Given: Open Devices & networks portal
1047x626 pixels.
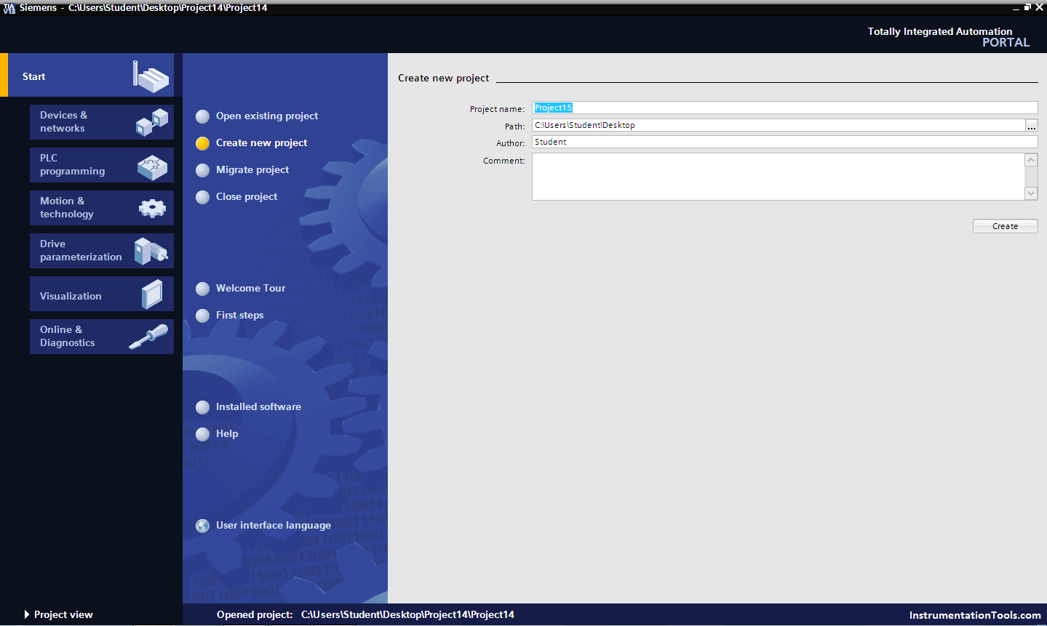Looking at the screenshot, I should click(102, 122).
